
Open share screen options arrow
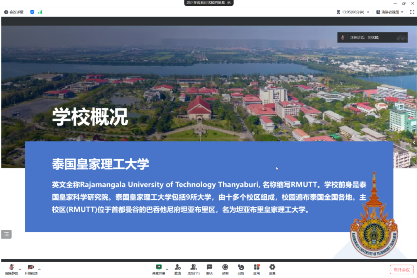tap(167, 269)
